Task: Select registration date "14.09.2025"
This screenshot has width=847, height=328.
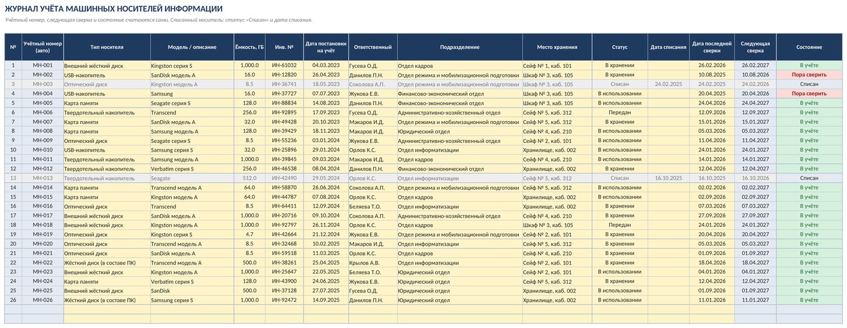Action: point(326,300)
